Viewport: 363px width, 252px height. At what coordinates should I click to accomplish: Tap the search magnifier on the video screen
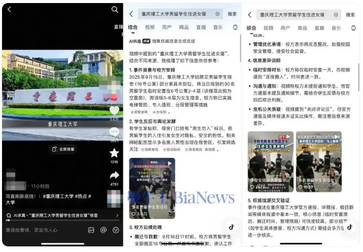pos(115,10)
